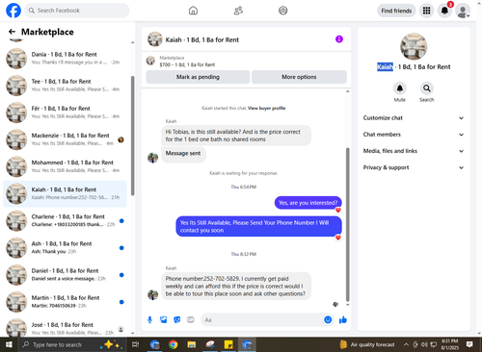Click Mark as pending button
Screen dimensions: 482x352
click(x=198, y=77)
